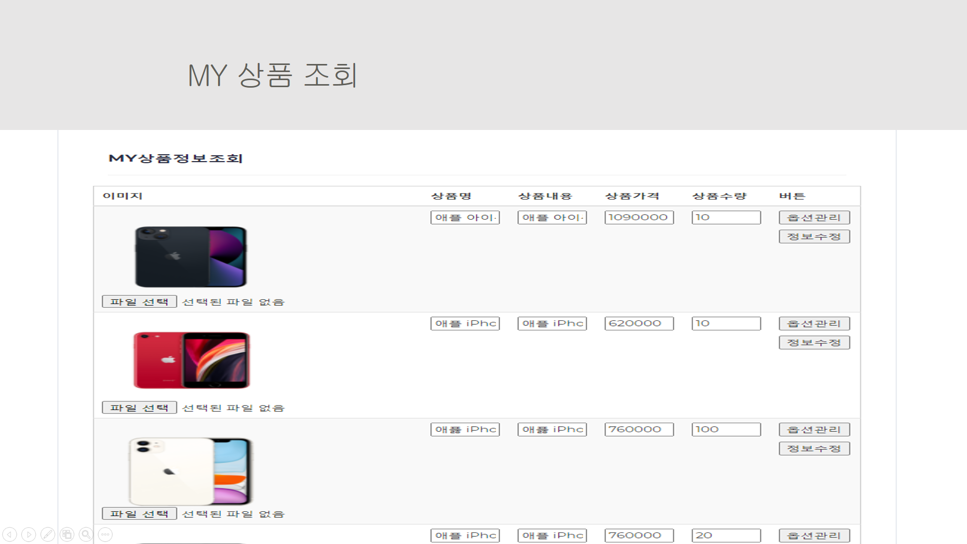Screen dimensions: 967x544
Task: Focus the 상품명 field in the quantity 100 row
Action: (465, 430)
